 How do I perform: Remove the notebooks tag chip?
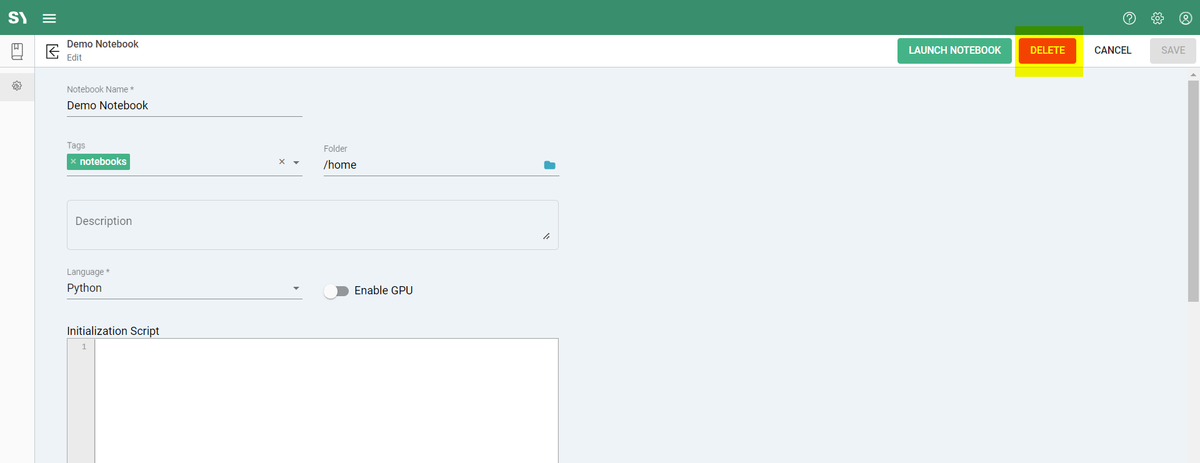coord(73,162)
